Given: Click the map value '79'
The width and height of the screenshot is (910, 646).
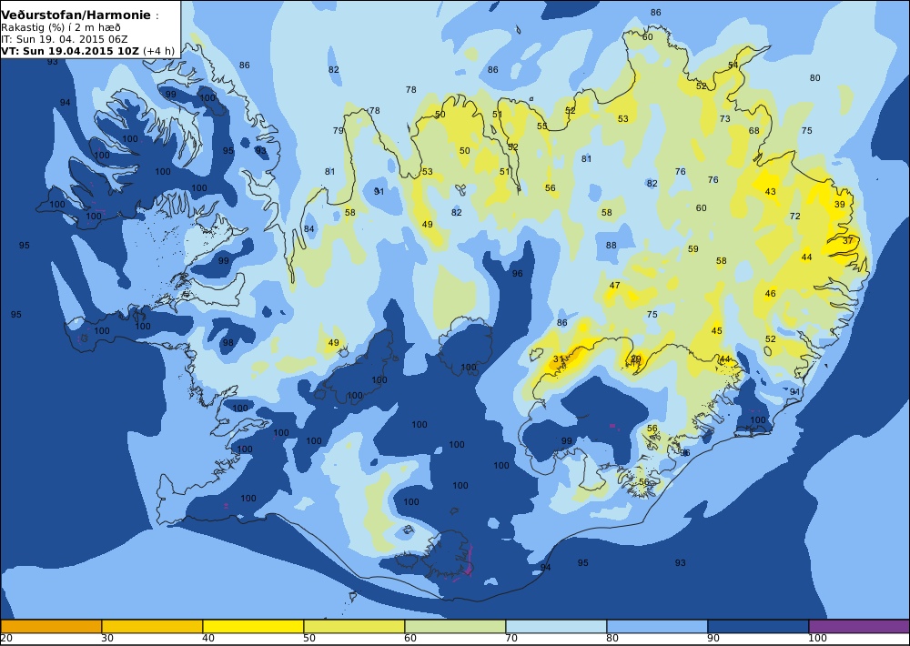Looking at the screenshot, I should click(x=338, y=131).
